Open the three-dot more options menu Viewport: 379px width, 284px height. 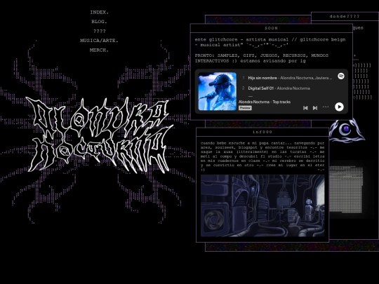[326, 107]
